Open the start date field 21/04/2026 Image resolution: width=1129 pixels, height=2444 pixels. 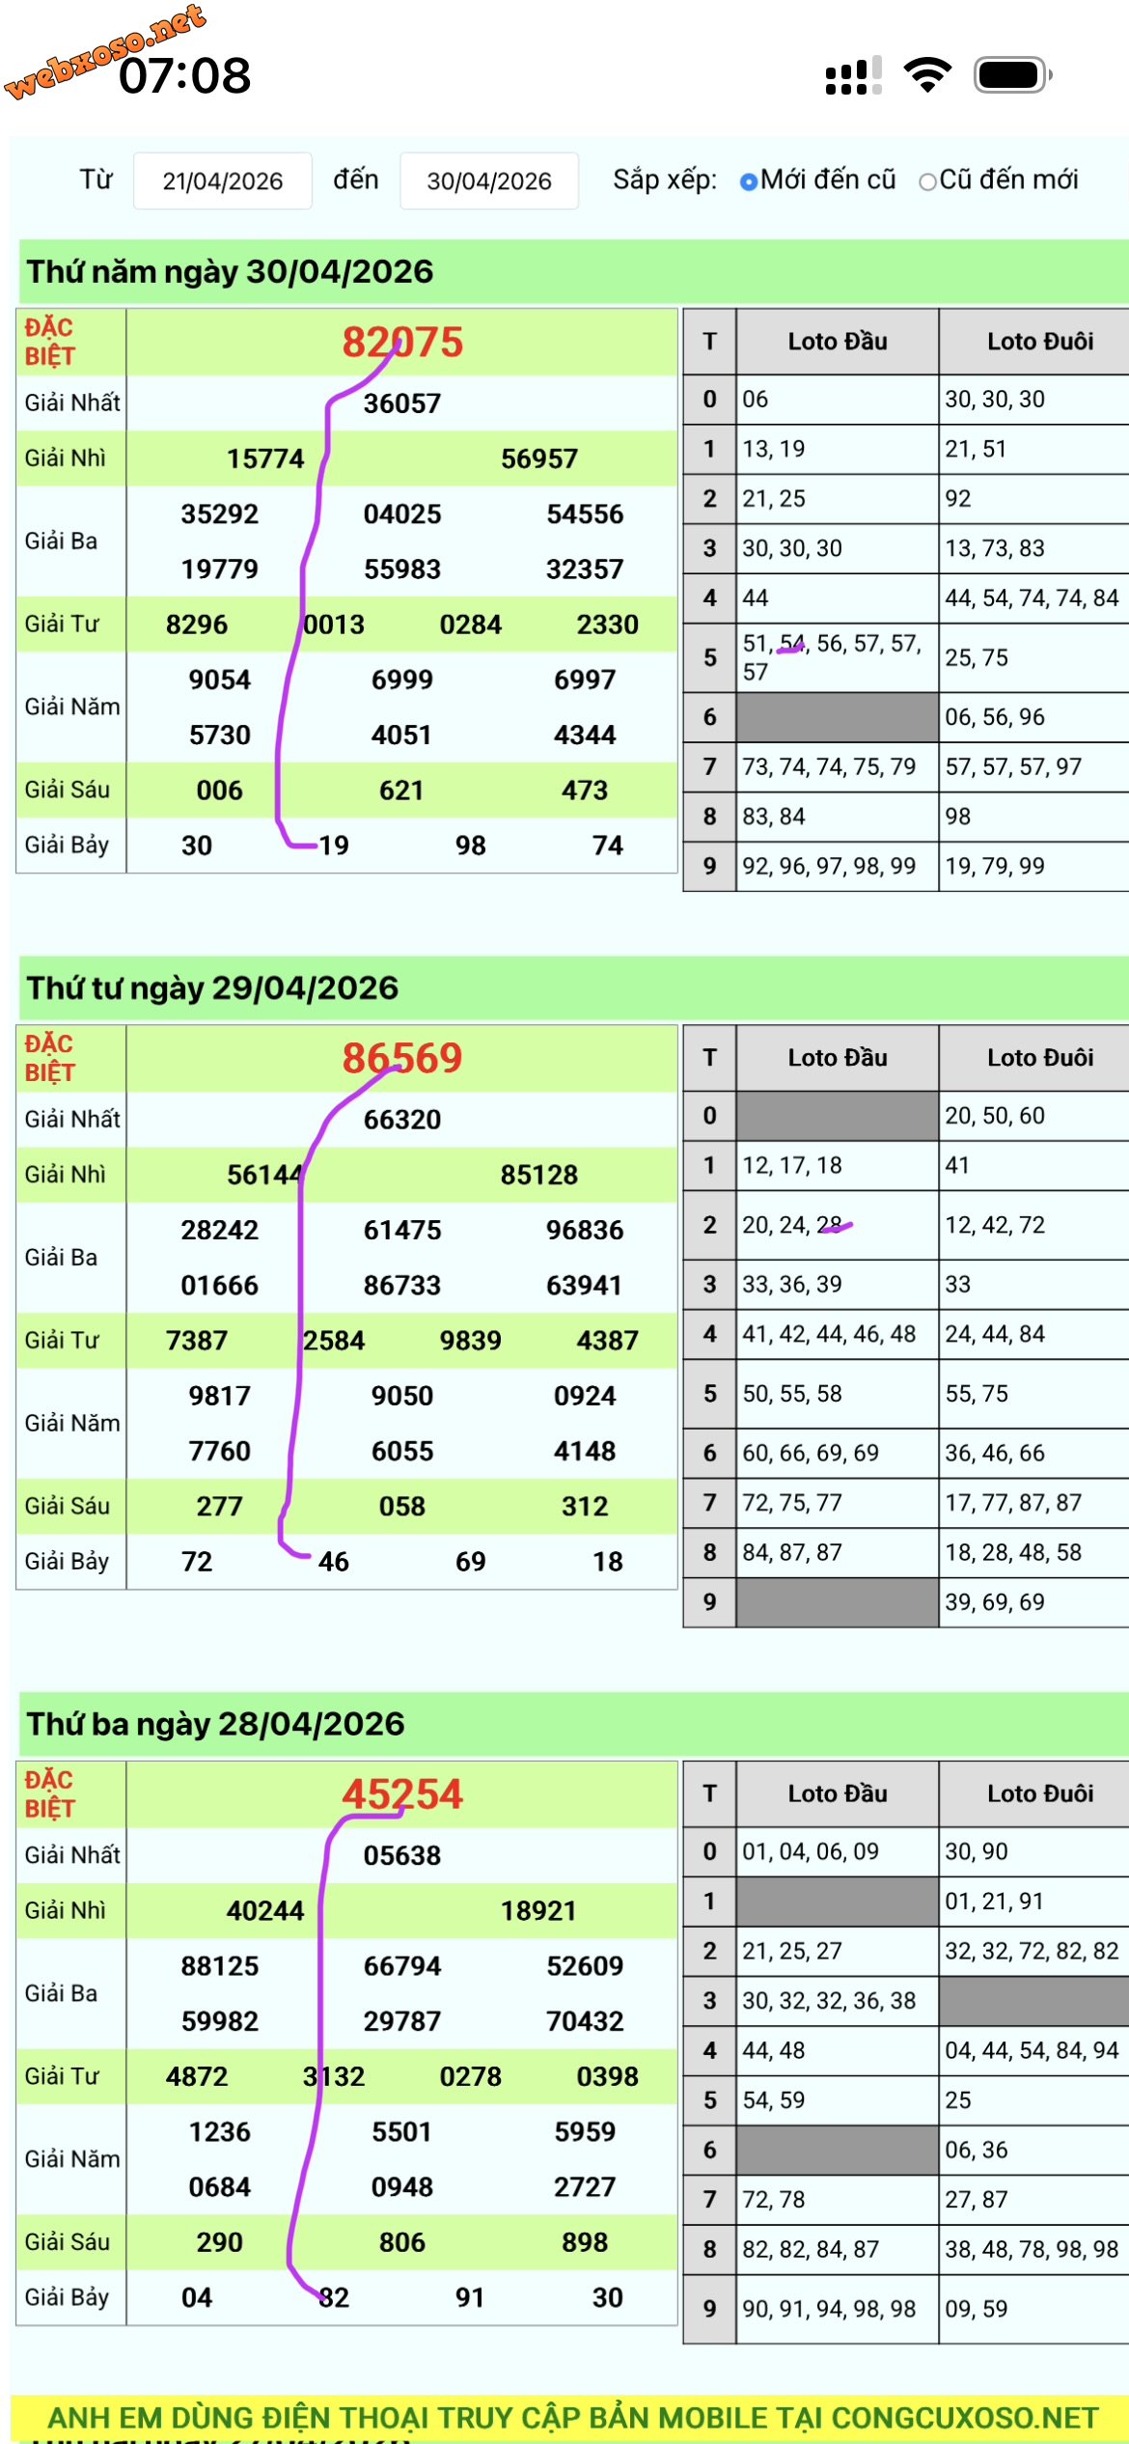point(223,181)
